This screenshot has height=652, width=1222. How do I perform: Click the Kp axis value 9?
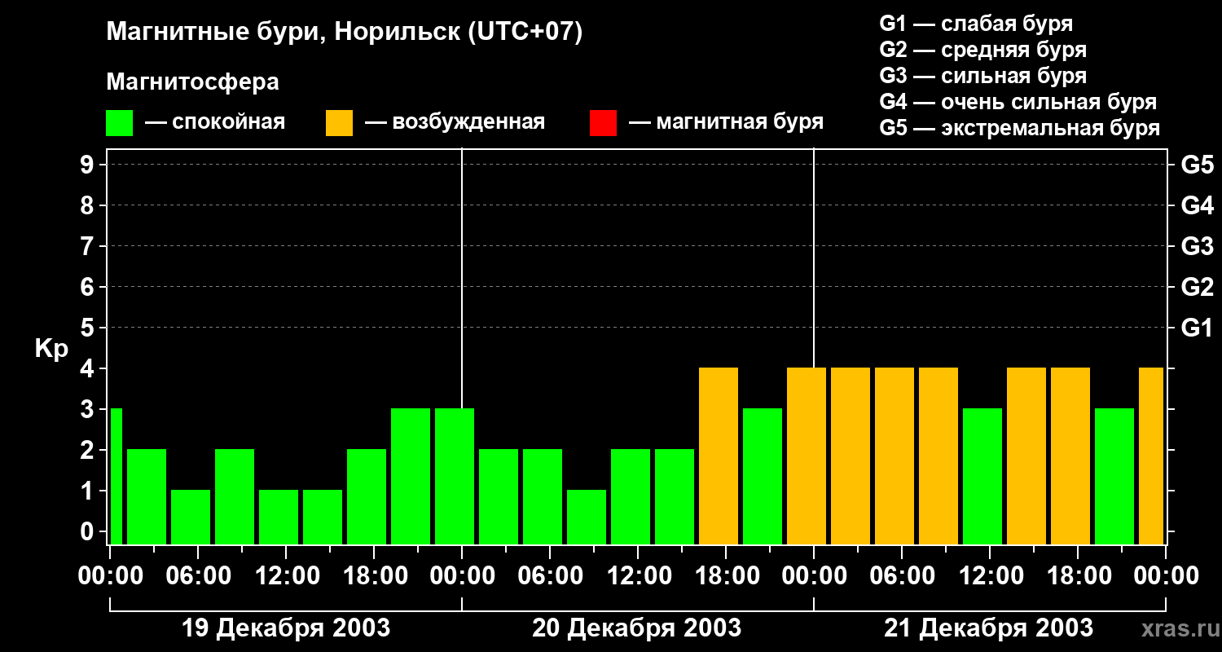pos(89,165)
